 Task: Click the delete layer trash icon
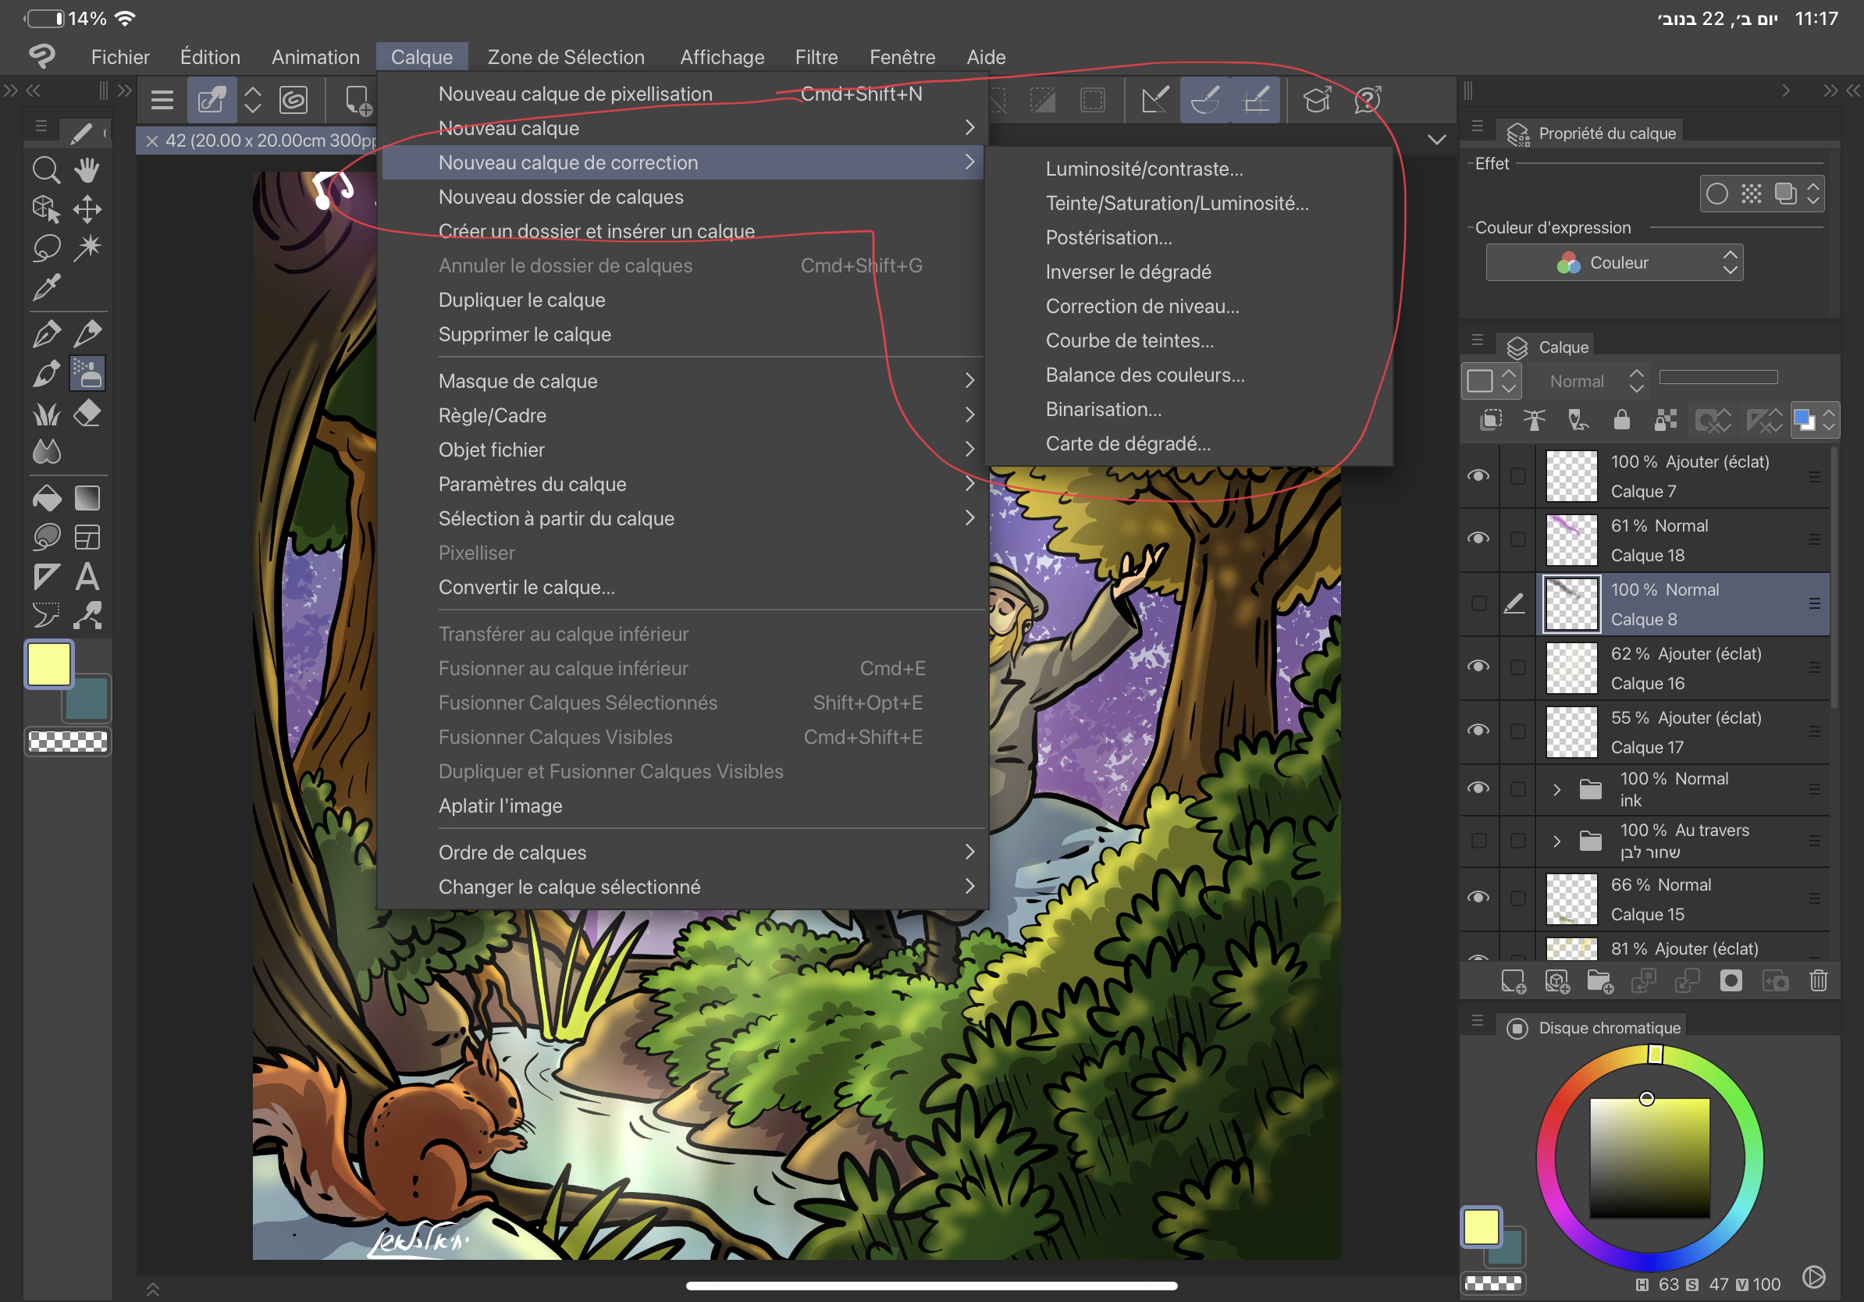pyautogui.click(x=1818, y=981)
